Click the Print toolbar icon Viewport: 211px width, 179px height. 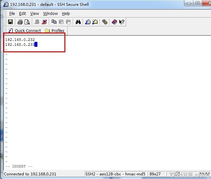pyautogui.click(x=20, y=22)
